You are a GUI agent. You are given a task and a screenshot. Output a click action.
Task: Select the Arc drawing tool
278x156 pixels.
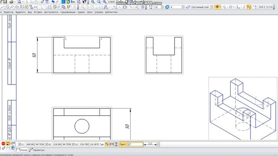click(x=12, y=7)
